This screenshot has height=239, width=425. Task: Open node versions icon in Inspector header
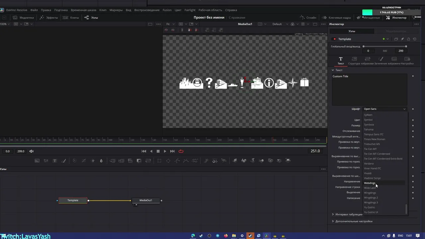[x=396, y=39]
